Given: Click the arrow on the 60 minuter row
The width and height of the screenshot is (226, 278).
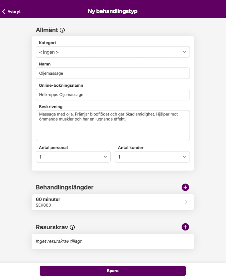Looking at the screenshot, I should 186,202.
